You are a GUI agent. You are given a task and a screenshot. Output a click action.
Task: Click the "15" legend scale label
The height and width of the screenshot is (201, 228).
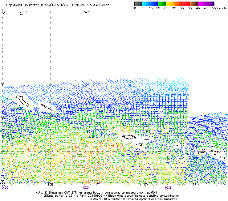pos(158,8)
